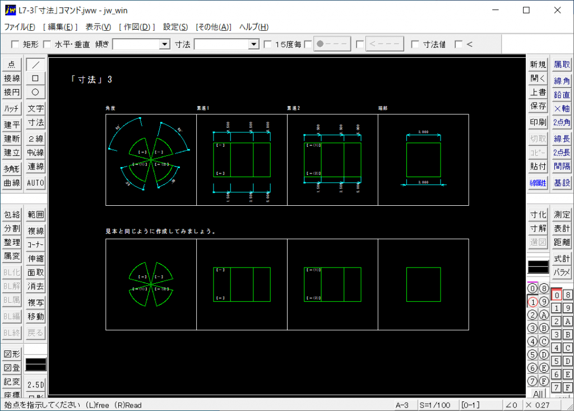Viewport: 574px width, 411px height.
Task: Select the 範囲 range selection tool
Action: point(35,215)
